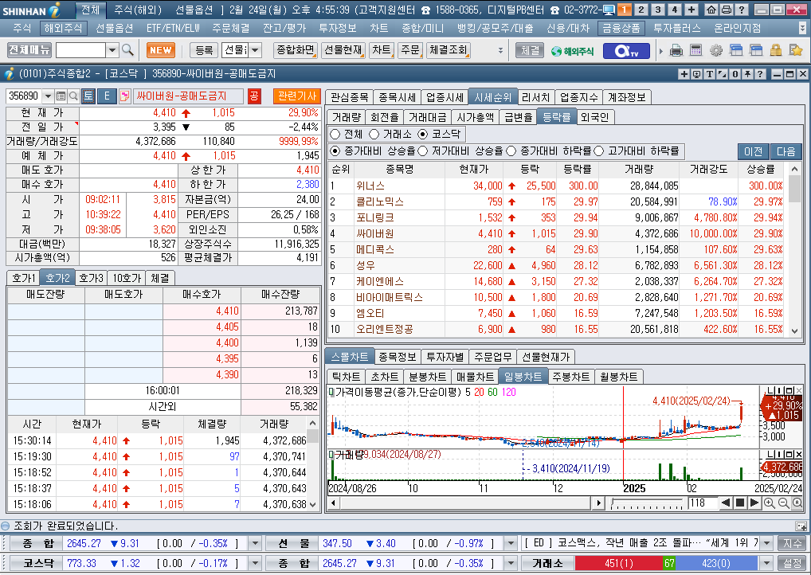This screenshot has width=811, height=575.
Task: Click the chart play forward arrow
Action: [x=754, y=503]
